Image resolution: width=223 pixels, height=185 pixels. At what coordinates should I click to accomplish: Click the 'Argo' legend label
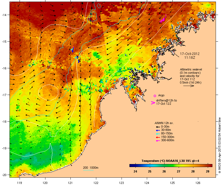click(x=161, y=95)
